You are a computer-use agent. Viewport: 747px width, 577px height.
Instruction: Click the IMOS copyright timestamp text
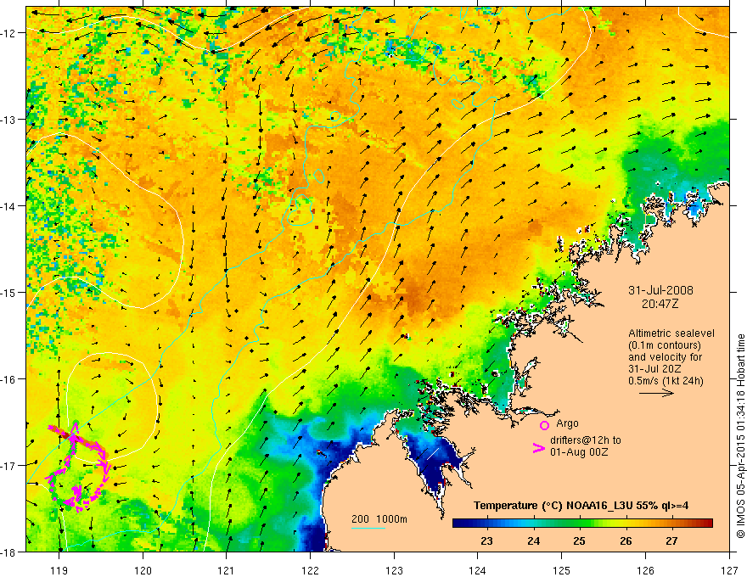(x=740, y=436)
